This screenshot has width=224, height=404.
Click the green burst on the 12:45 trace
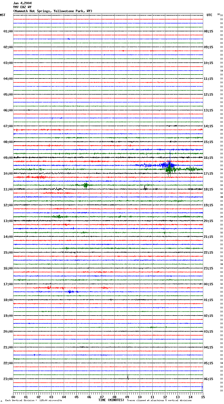pos(58,216)
